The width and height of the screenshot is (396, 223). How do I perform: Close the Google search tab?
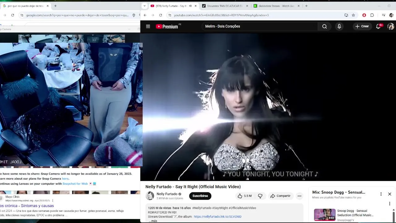click(x=48, y=6)
